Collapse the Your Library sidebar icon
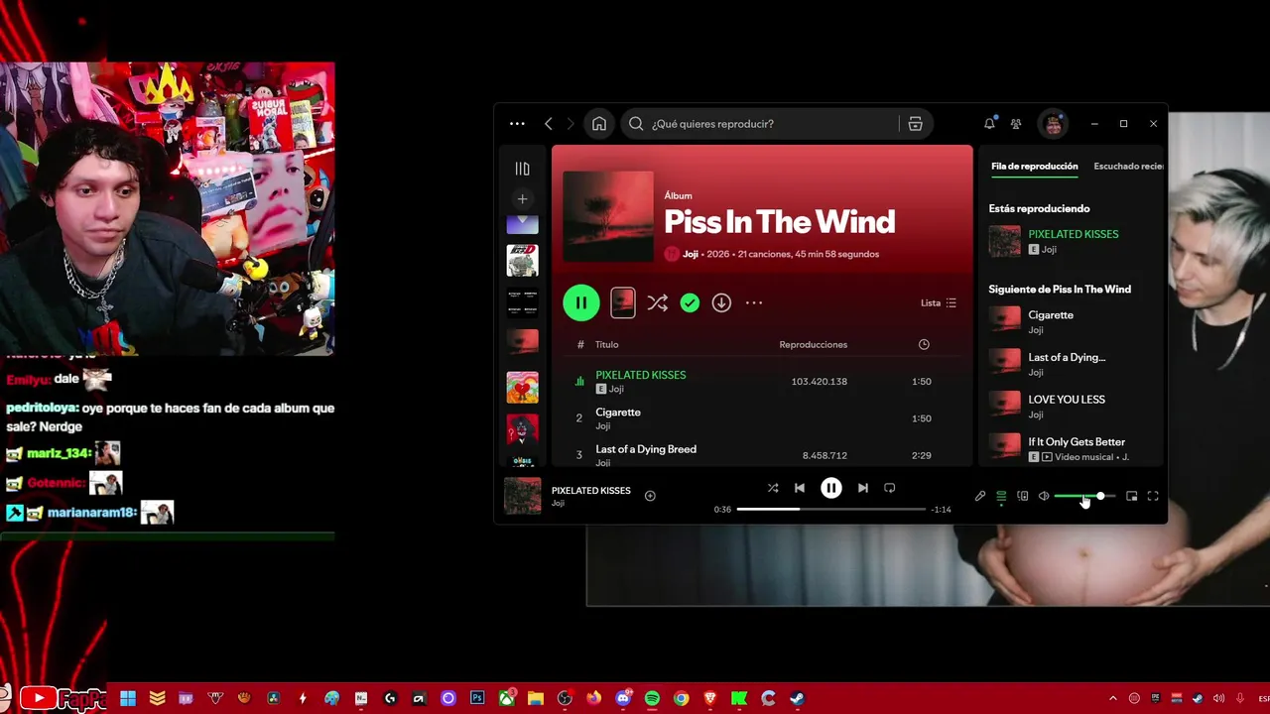 pyautogui.click(x=522, y=169)
